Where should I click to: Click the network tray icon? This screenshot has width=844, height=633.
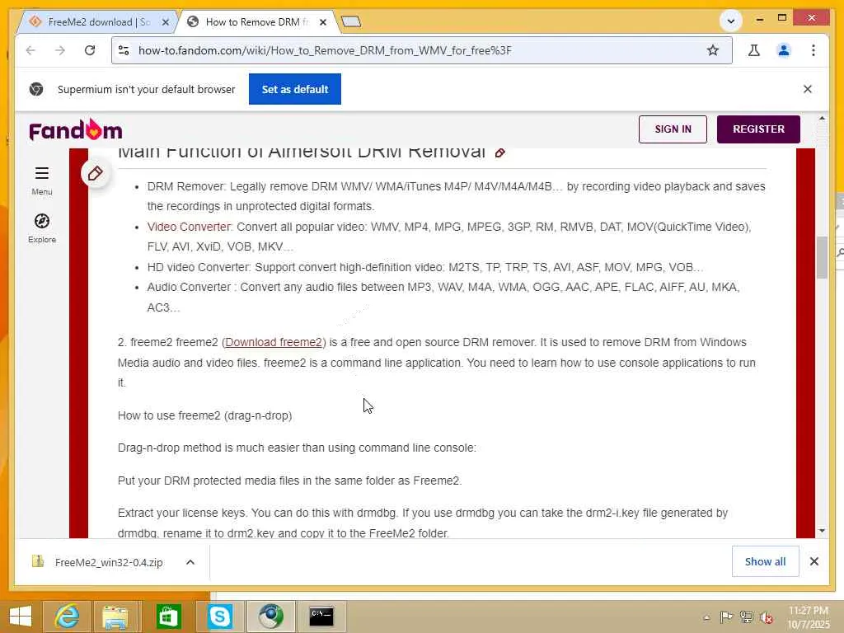click(746, 617)
